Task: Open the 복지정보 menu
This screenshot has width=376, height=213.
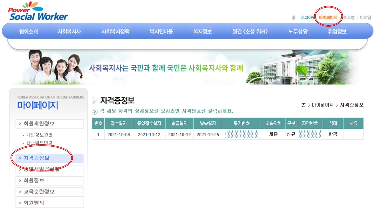Action: [202, 32]
